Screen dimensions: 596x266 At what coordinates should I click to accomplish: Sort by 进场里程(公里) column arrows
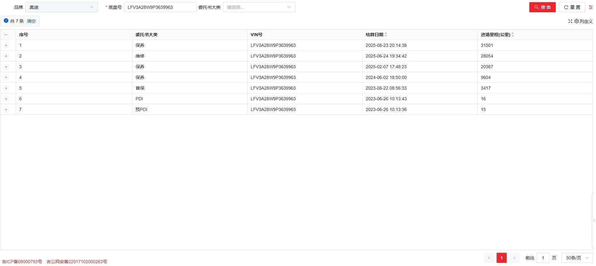click(512, 35)
